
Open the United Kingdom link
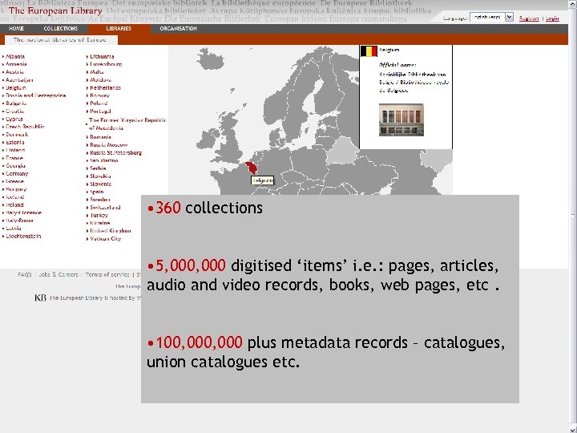[x=111, y=231]
